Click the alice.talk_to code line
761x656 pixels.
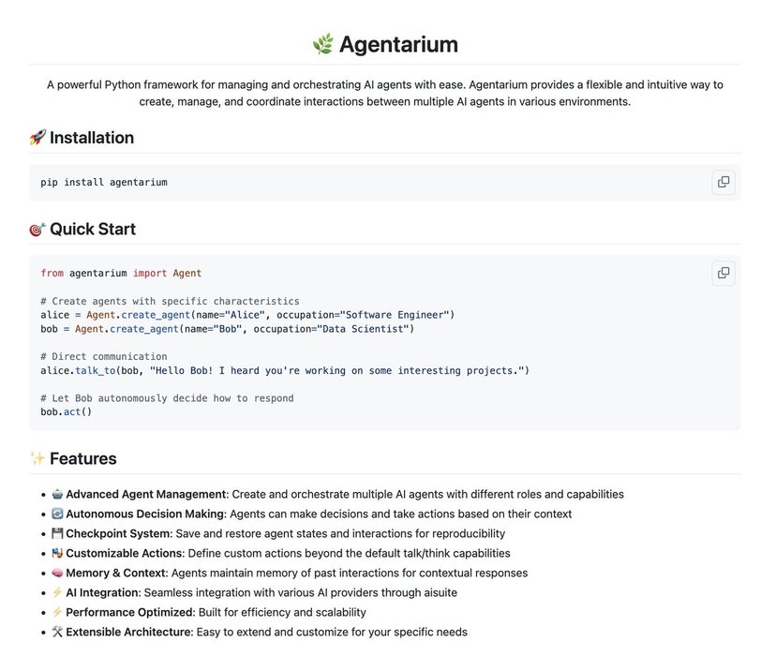(x=285, y=371)
